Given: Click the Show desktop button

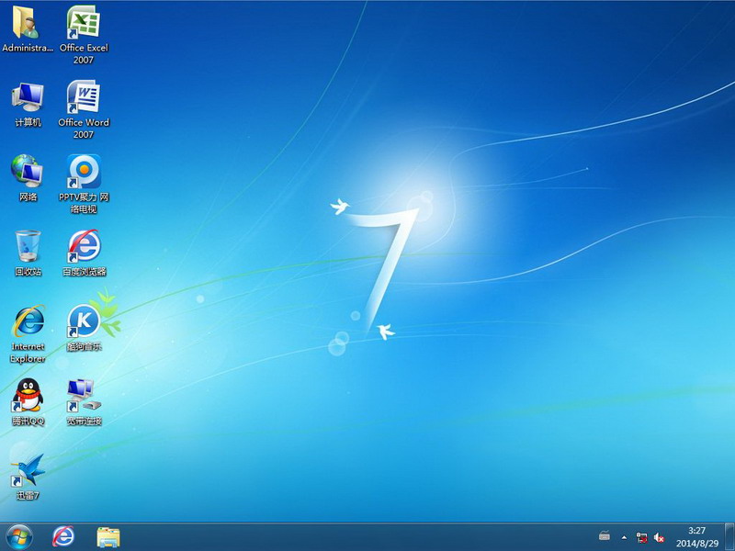Looking at the screenshot, I should [x=729, y=537].
